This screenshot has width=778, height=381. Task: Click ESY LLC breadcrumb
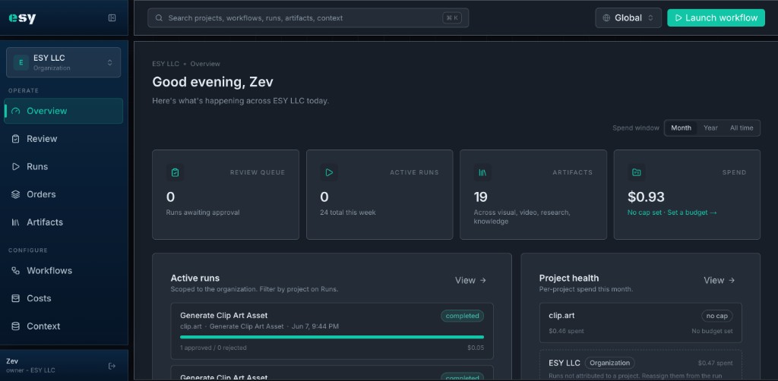point(166,64)
